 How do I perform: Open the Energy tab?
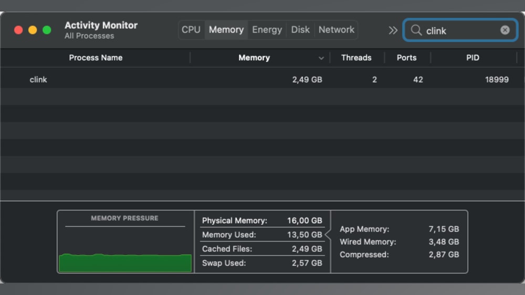[x=267, y=30]
